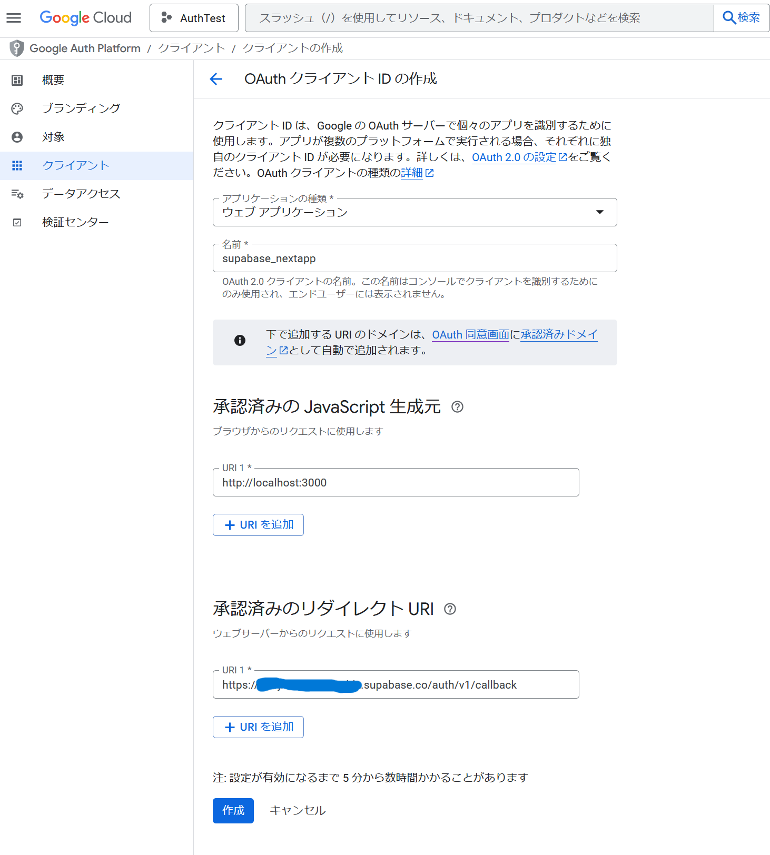Click the magnifier icon in the search button
This screenshot has width=770, height=855.
729,18
